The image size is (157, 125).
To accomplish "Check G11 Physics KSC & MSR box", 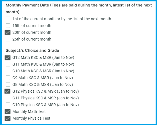I will point(8,98).
